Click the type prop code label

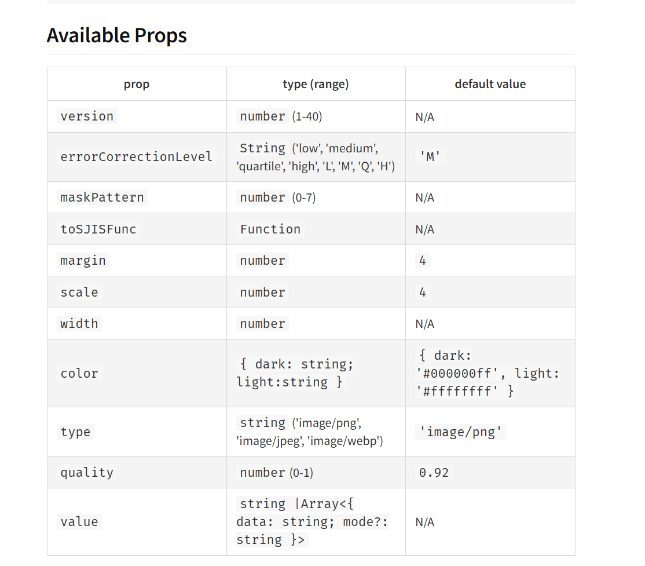75,432
